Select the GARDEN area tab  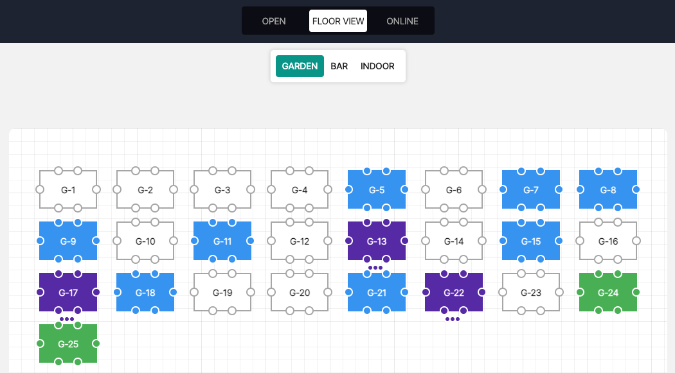pyautogui.click(x=300, y=66)
